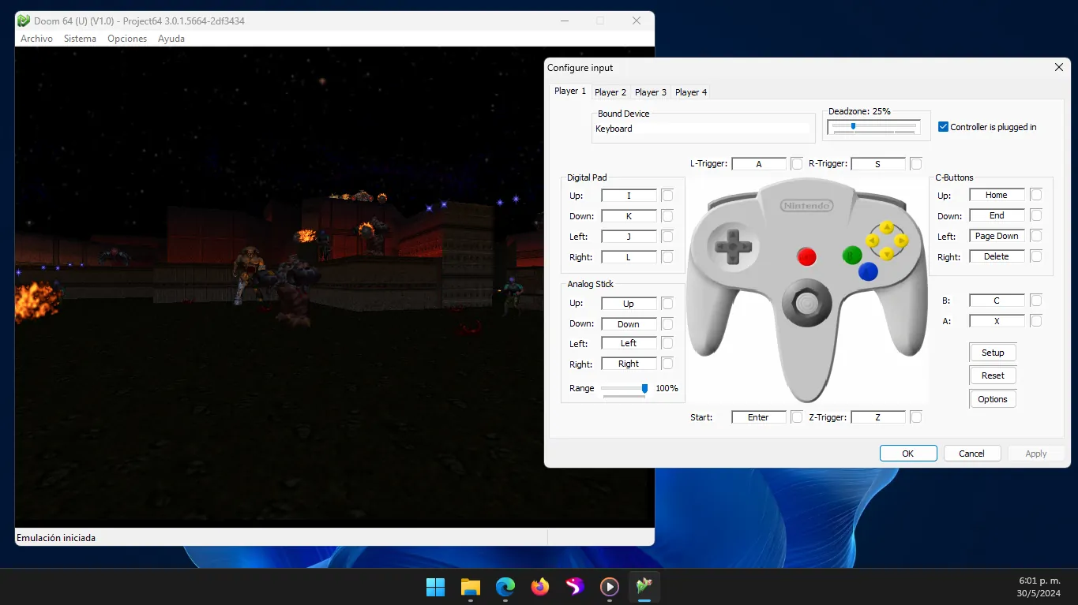Image resolution: width=1078 pixels, height=605 pixels.
Task: Tick the checkbox next to L-Trigger
Action: 797,164
